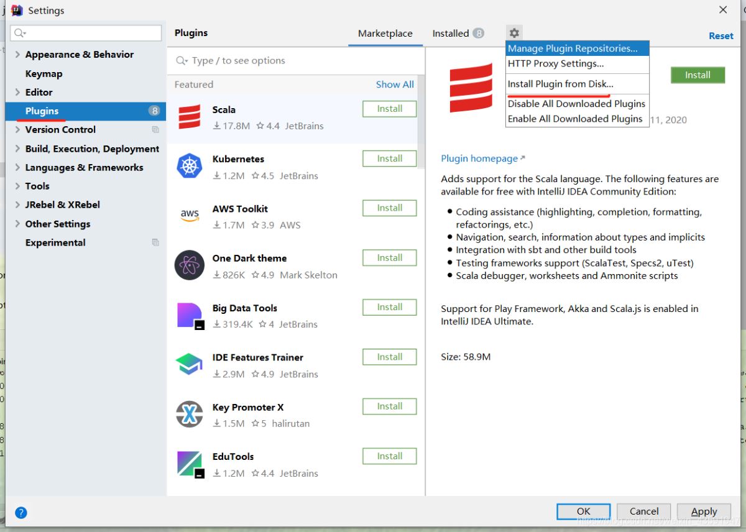This screenshot has width=746, height=532.
Task: Click the OK button
Action: (583, 511)
